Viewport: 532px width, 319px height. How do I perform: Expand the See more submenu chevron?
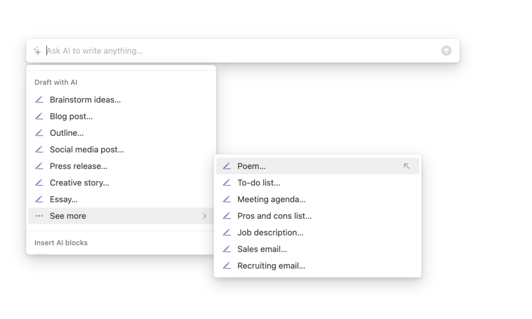pyautogui.click(x=205, y=216)
